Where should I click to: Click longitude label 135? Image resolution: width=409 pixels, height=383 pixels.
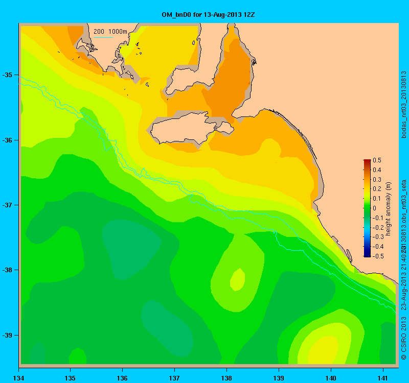[70, 378]
